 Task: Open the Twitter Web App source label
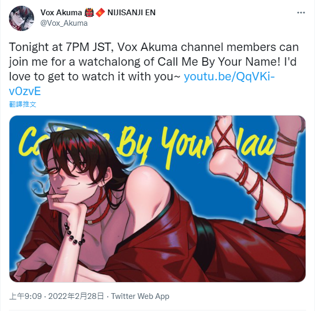(140, 296)
